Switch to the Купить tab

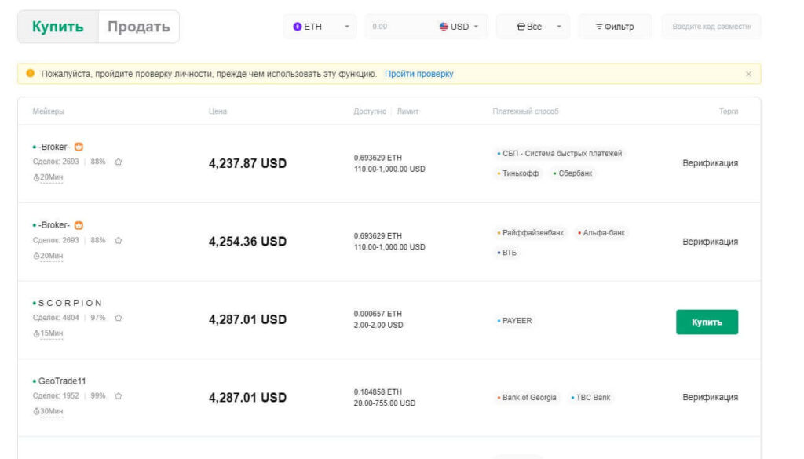[x=58, y=27]
